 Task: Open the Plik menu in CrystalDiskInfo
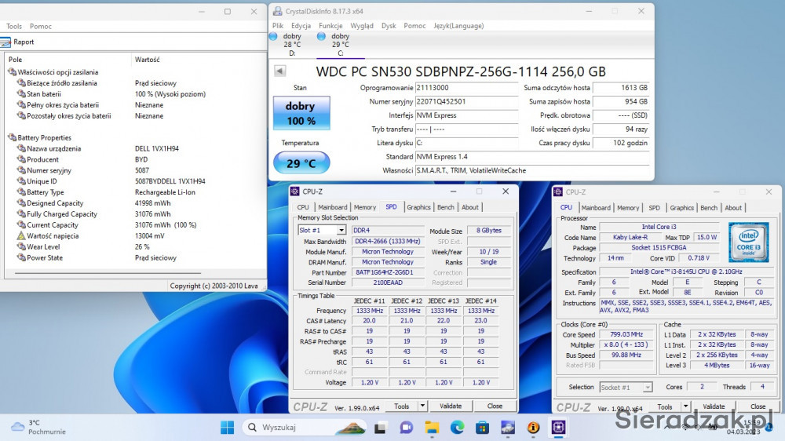pyautogui.click(x=278, y=26)
